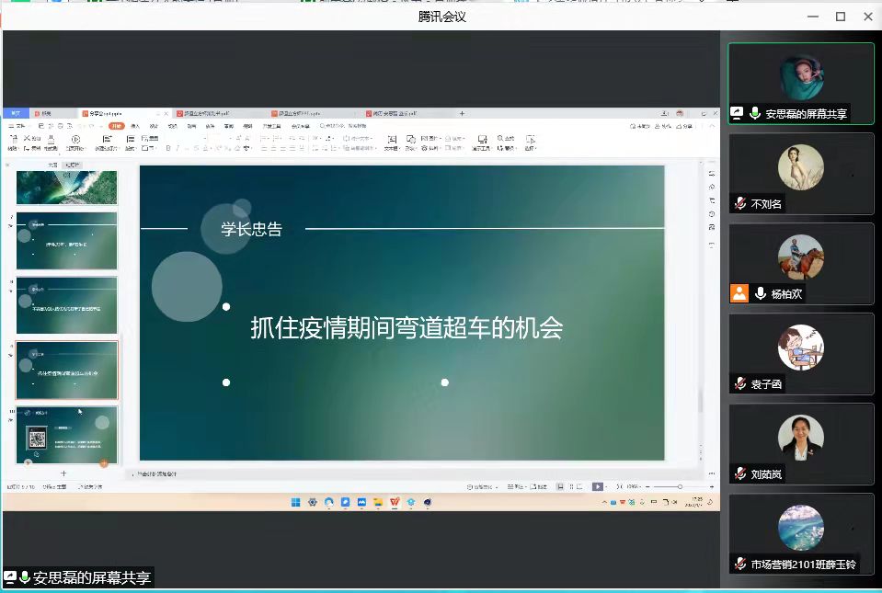
Task: Adjust the zoom slider in WPS status bar
Action: [680, 486]
